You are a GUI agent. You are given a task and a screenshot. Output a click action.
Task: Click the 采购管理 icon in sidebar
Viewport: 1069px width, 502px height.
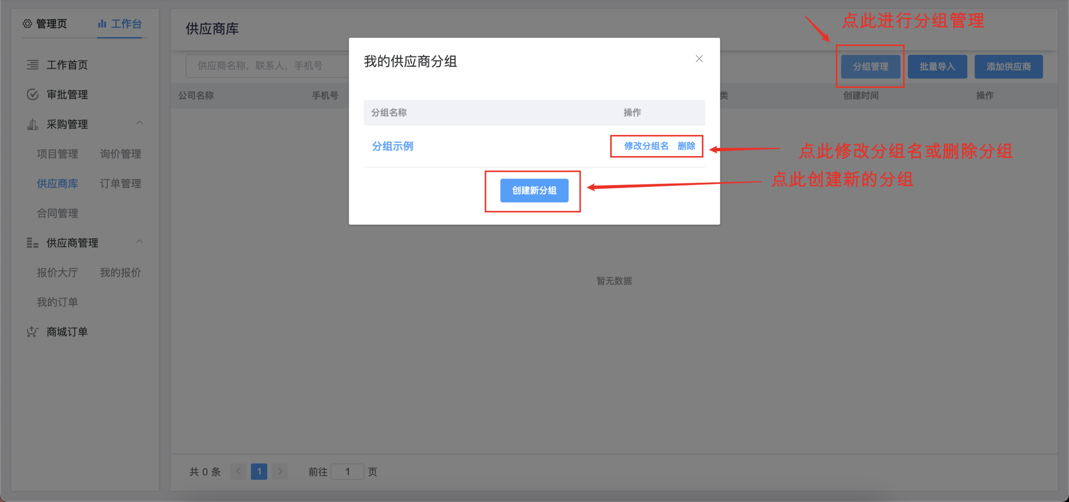(x=33, y=125)
